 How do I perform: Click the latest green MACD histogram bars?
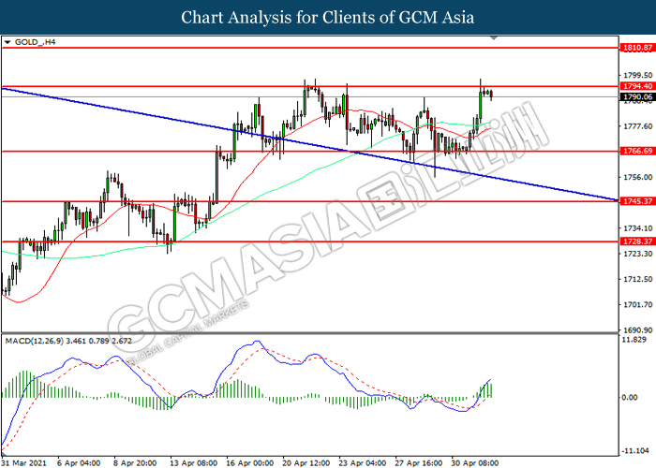[x=489, y=388]
